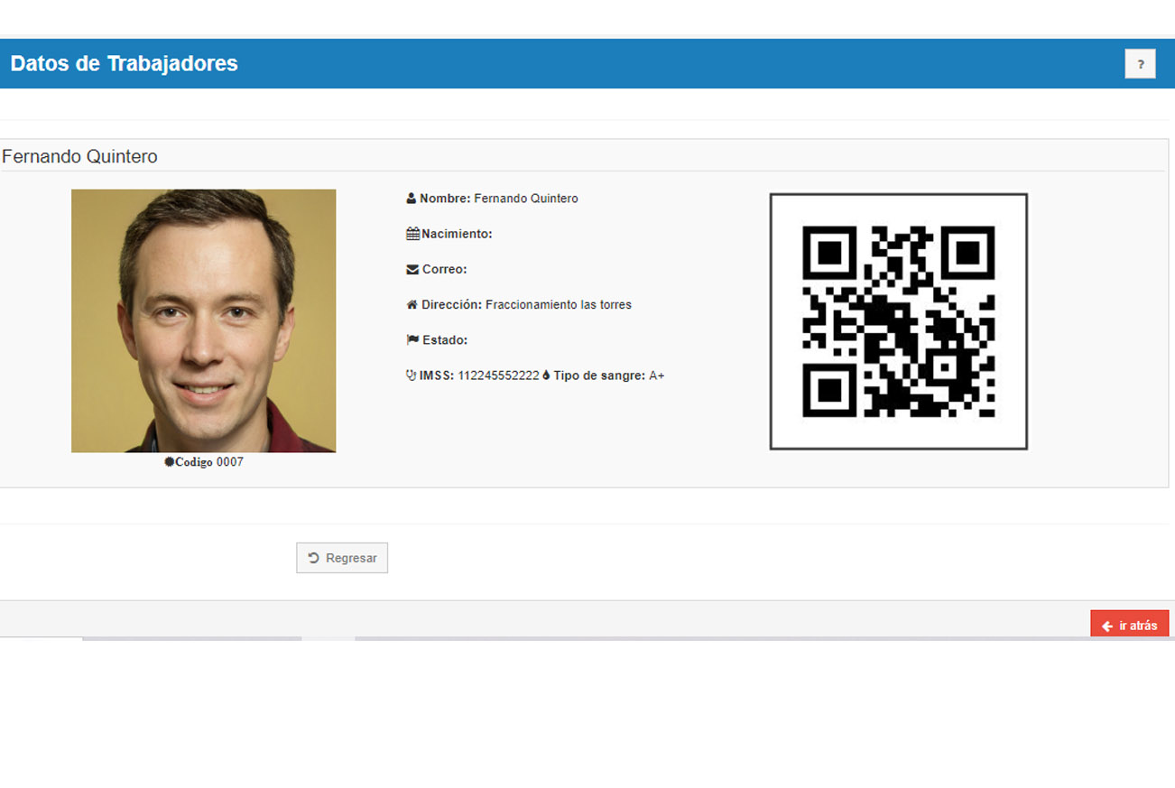The height and width of the screenshot is (788, 1175).
Task: Click the Datos de Trabajadores title
Action: pos(124,63)
